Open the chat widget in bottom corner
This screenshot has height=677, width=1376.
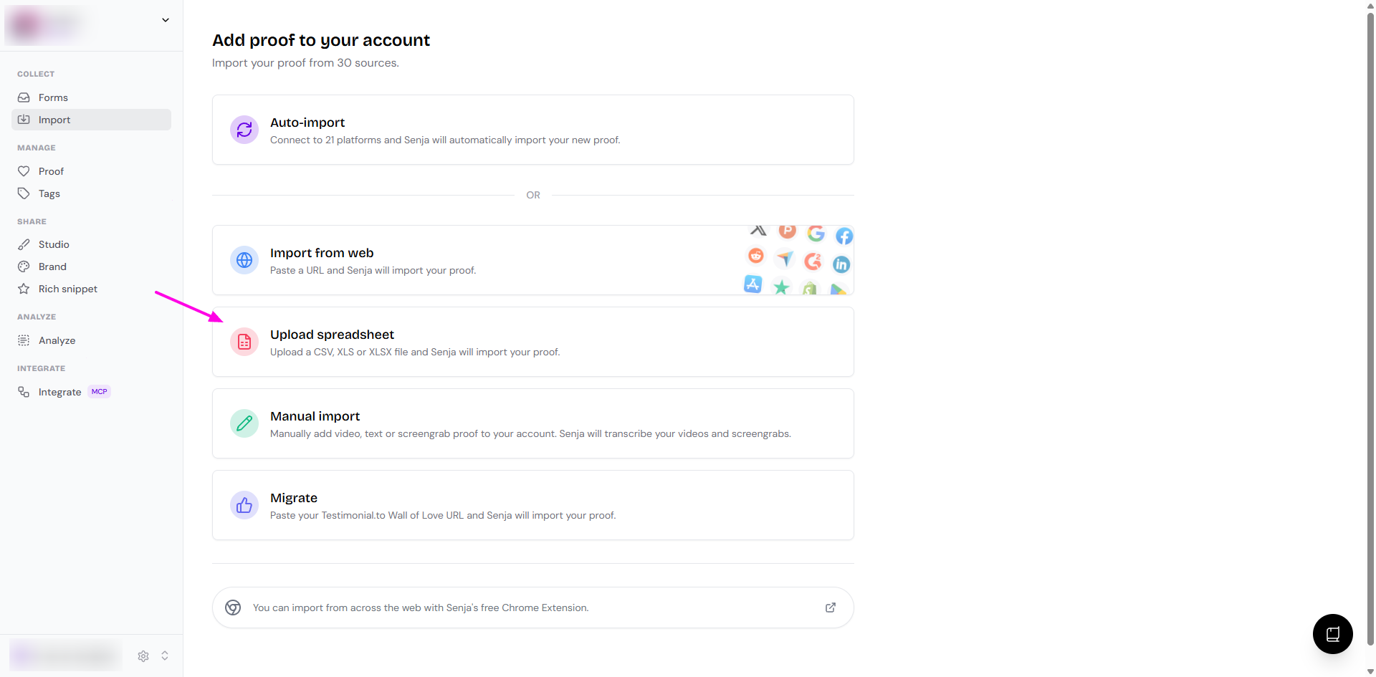click(x=1332, y=634)
